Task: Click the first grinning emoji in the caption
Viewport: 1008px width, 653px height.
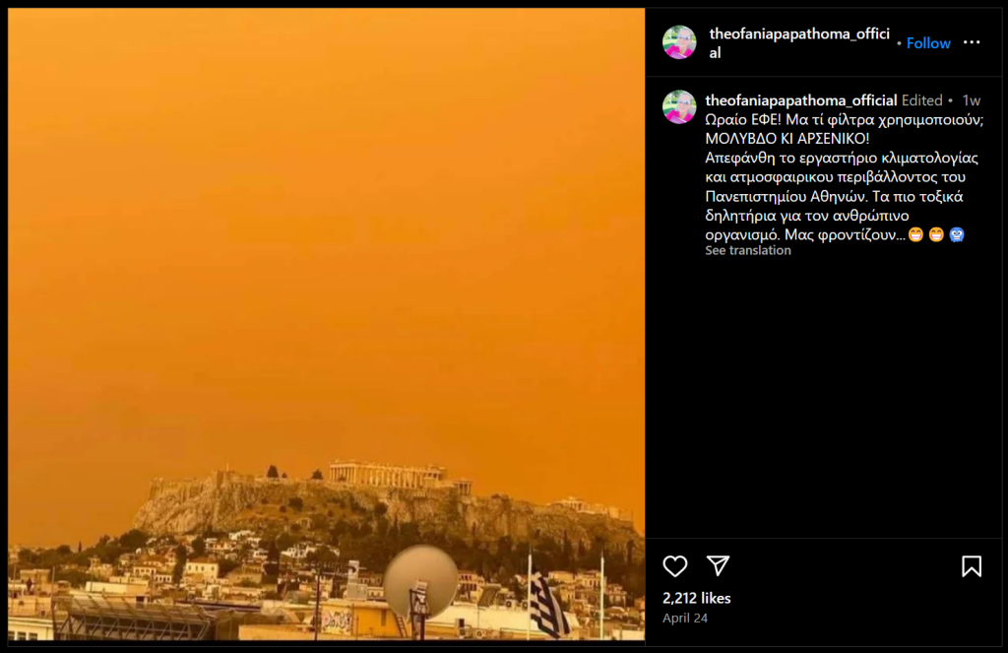Action: (916, 234)
